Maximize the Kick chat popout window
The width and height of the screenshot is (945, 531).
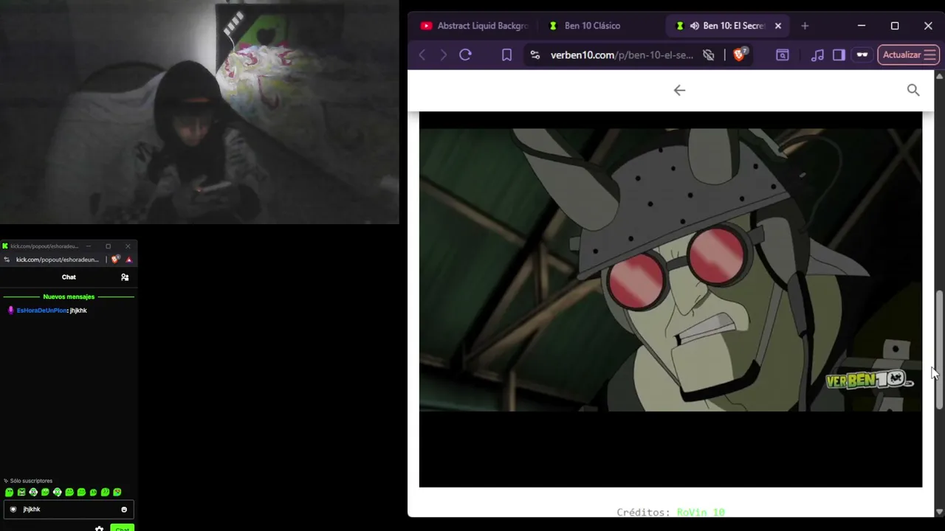click(108, 246)
